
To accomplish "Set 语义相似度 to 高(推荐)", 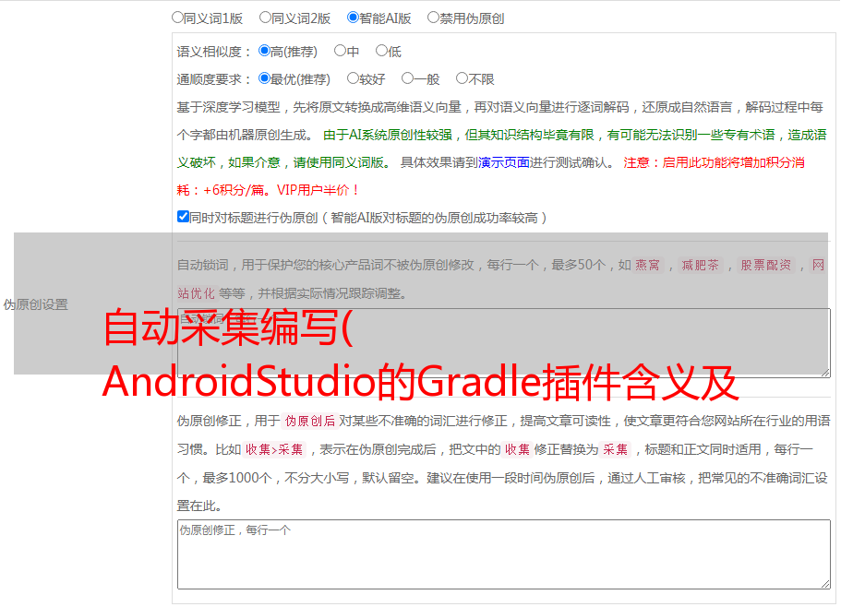I will click(264, 51).
